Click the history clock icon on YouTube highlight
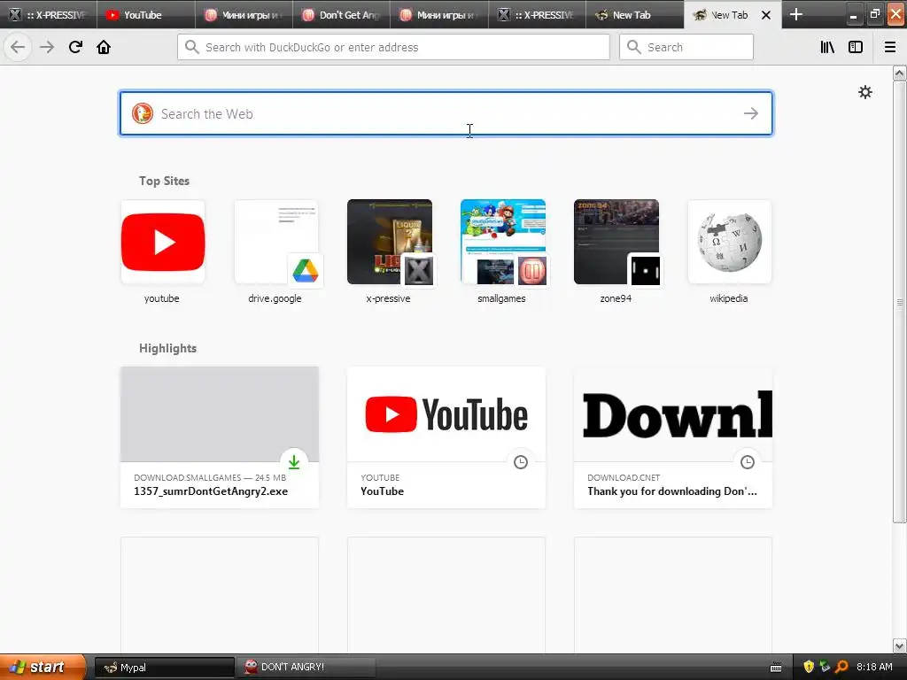Screen dimensions: 907x680 pos(521,461)
